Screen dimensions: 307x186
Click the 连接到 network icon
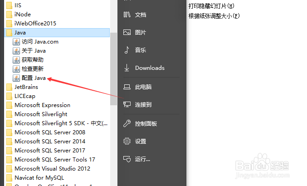pos(127,104)
